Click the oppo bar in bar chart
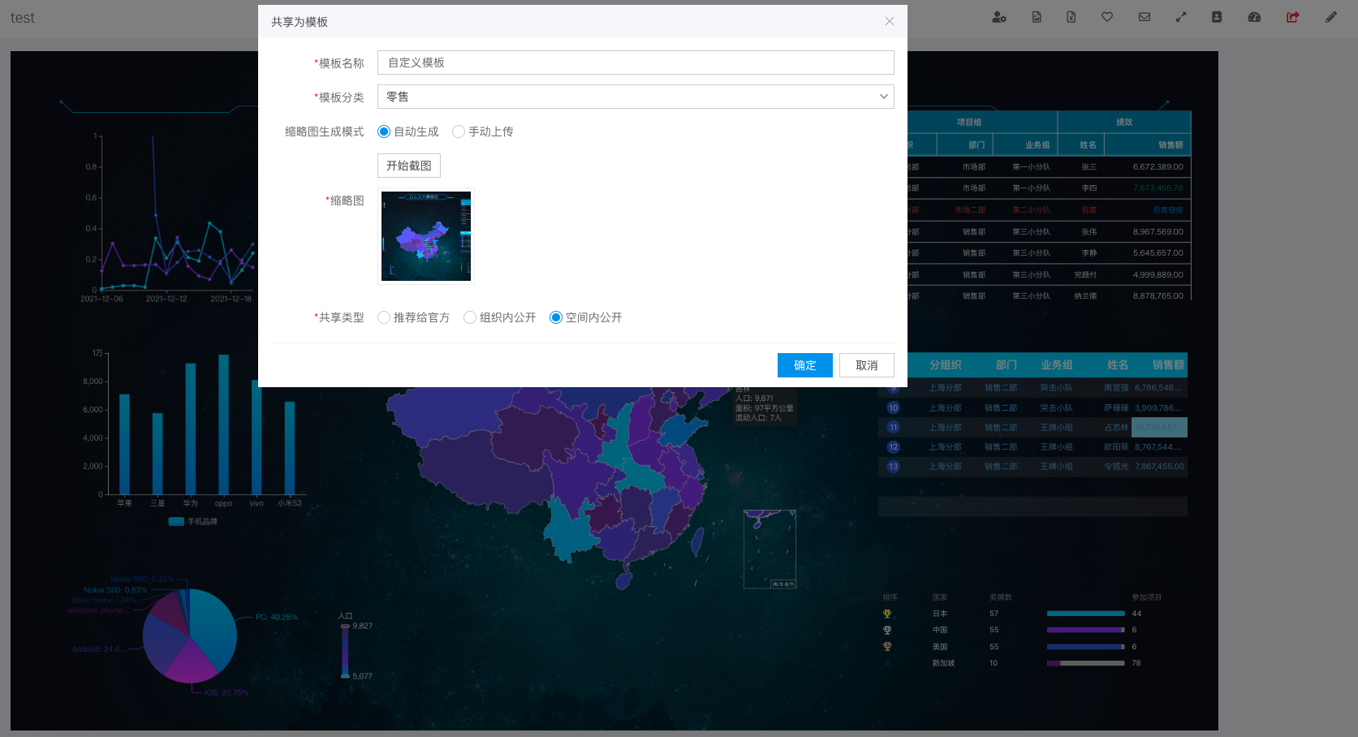 tap(223, 424)
